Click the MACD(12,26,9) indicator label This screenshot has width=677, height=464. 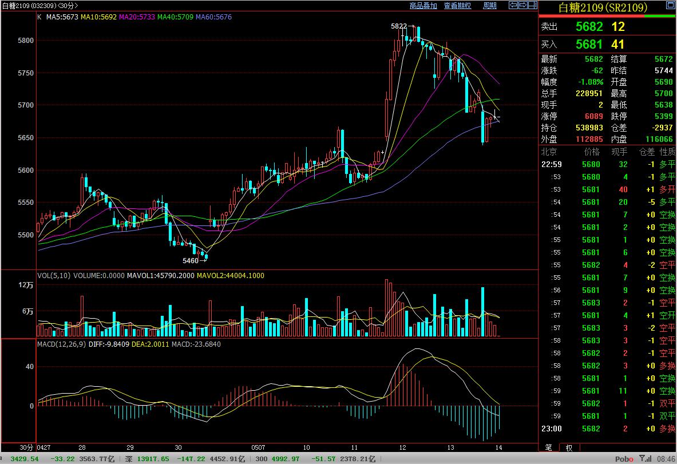(62, 344)
